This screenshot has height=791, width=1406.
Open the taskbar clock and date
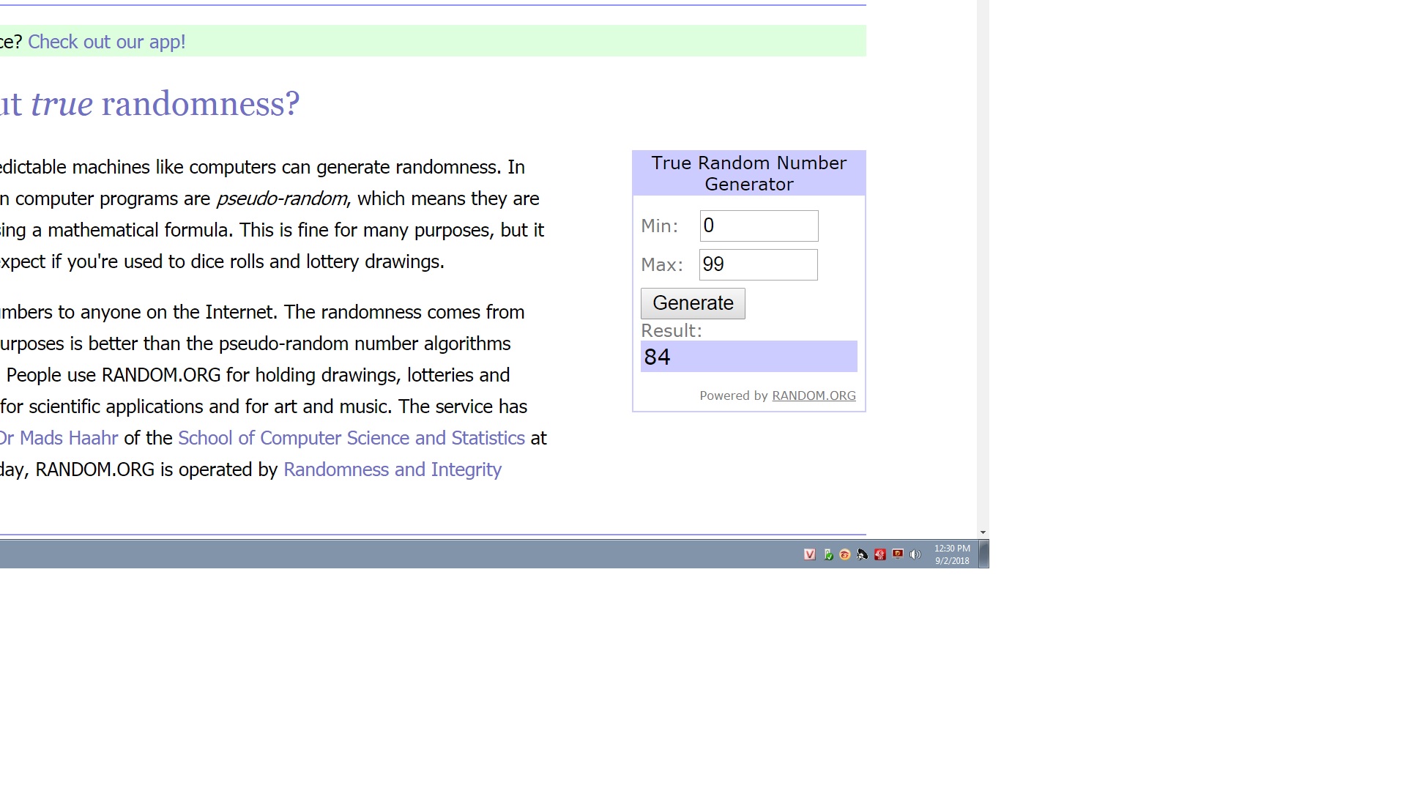(x=952, y=554)
